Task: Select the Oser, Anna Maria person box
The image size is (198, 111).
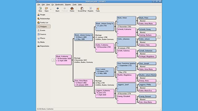Action: point(84,83)
